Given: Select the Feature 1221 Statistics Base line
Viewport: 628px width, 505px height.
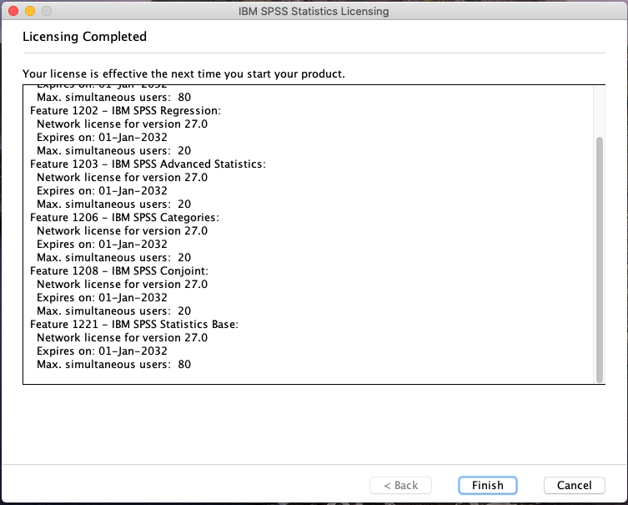Looking at the screenshot, I should (134, 324).
